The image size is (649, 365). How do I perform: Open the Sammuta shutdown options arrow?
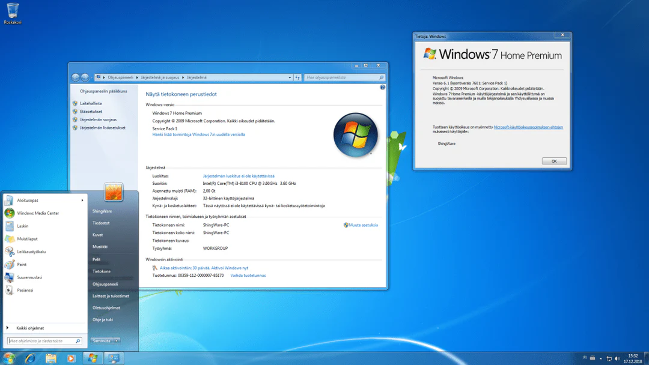pyautogui.click(x=115, y=339)
